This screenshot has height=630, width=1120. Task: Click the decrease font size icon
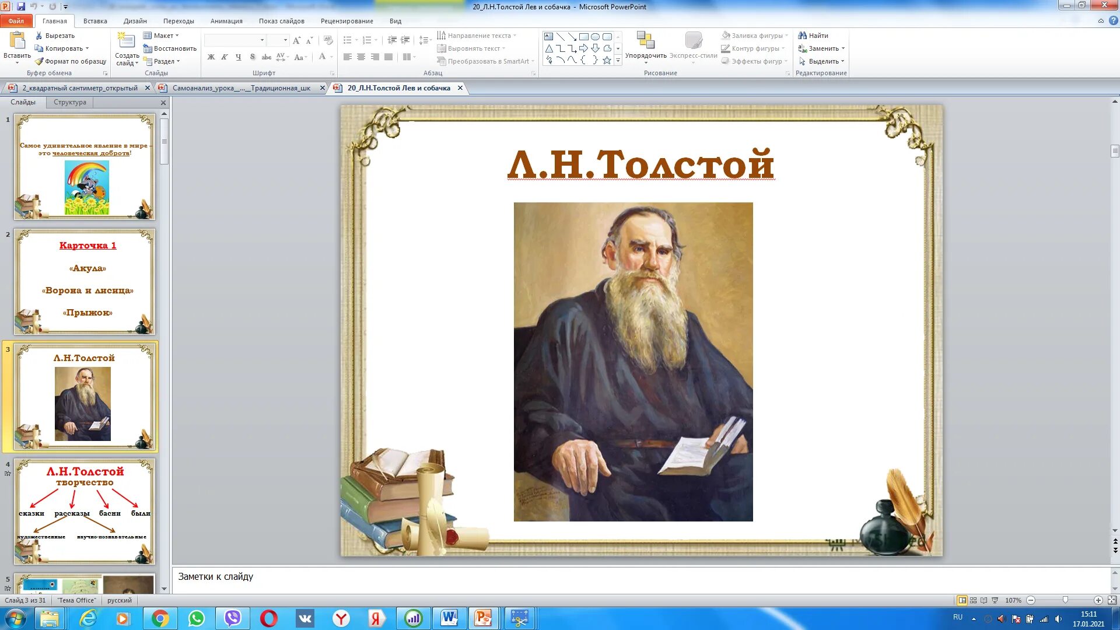tap(310, 40)
